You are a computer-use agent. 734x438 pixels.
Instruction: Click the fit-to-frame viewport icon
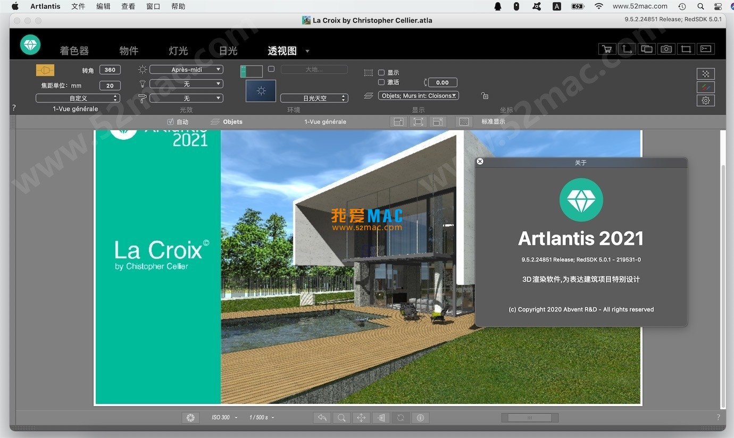[418, 122]
